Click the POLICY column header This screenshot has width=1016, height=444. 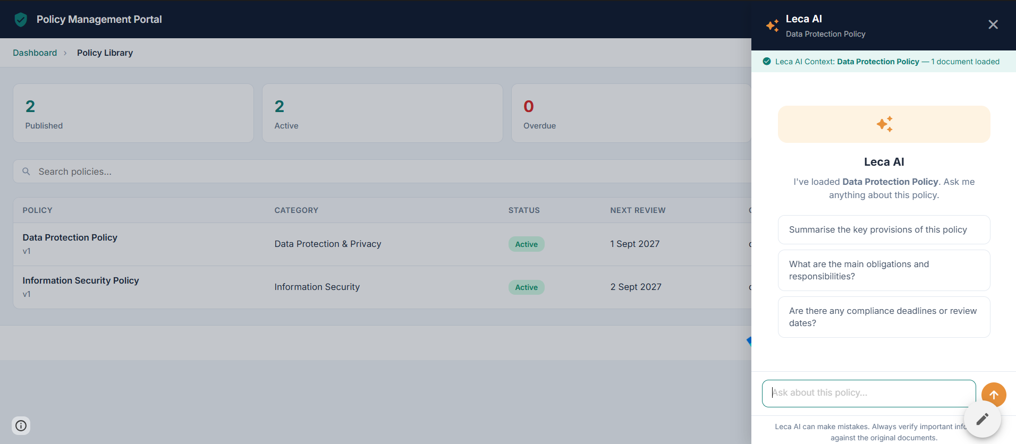(x=37, y=210)
